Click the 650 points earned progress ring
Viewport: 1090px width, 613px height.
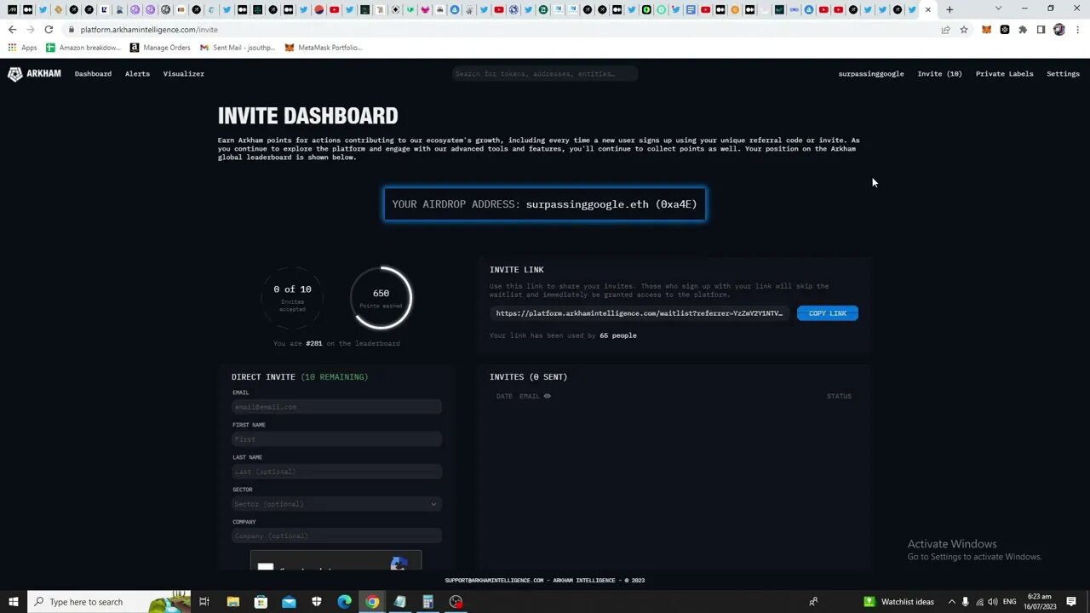click(x=381, y=297)
